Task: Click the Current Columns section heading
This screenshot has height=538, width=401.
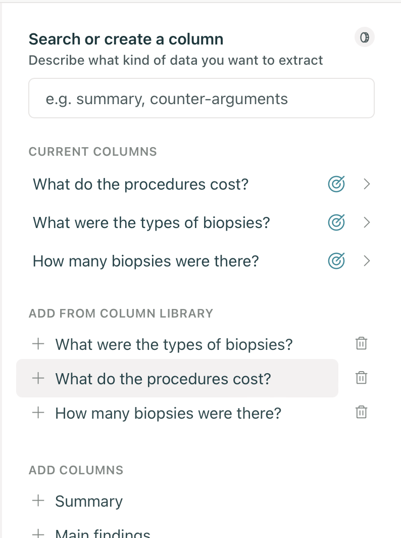Action: click(92, 152)
